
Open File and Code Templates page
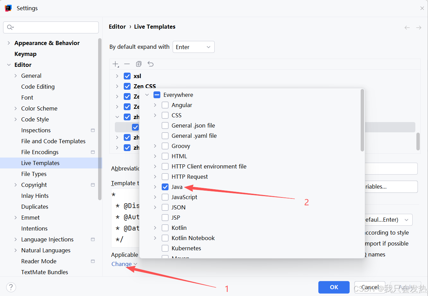tap(53, 141)
